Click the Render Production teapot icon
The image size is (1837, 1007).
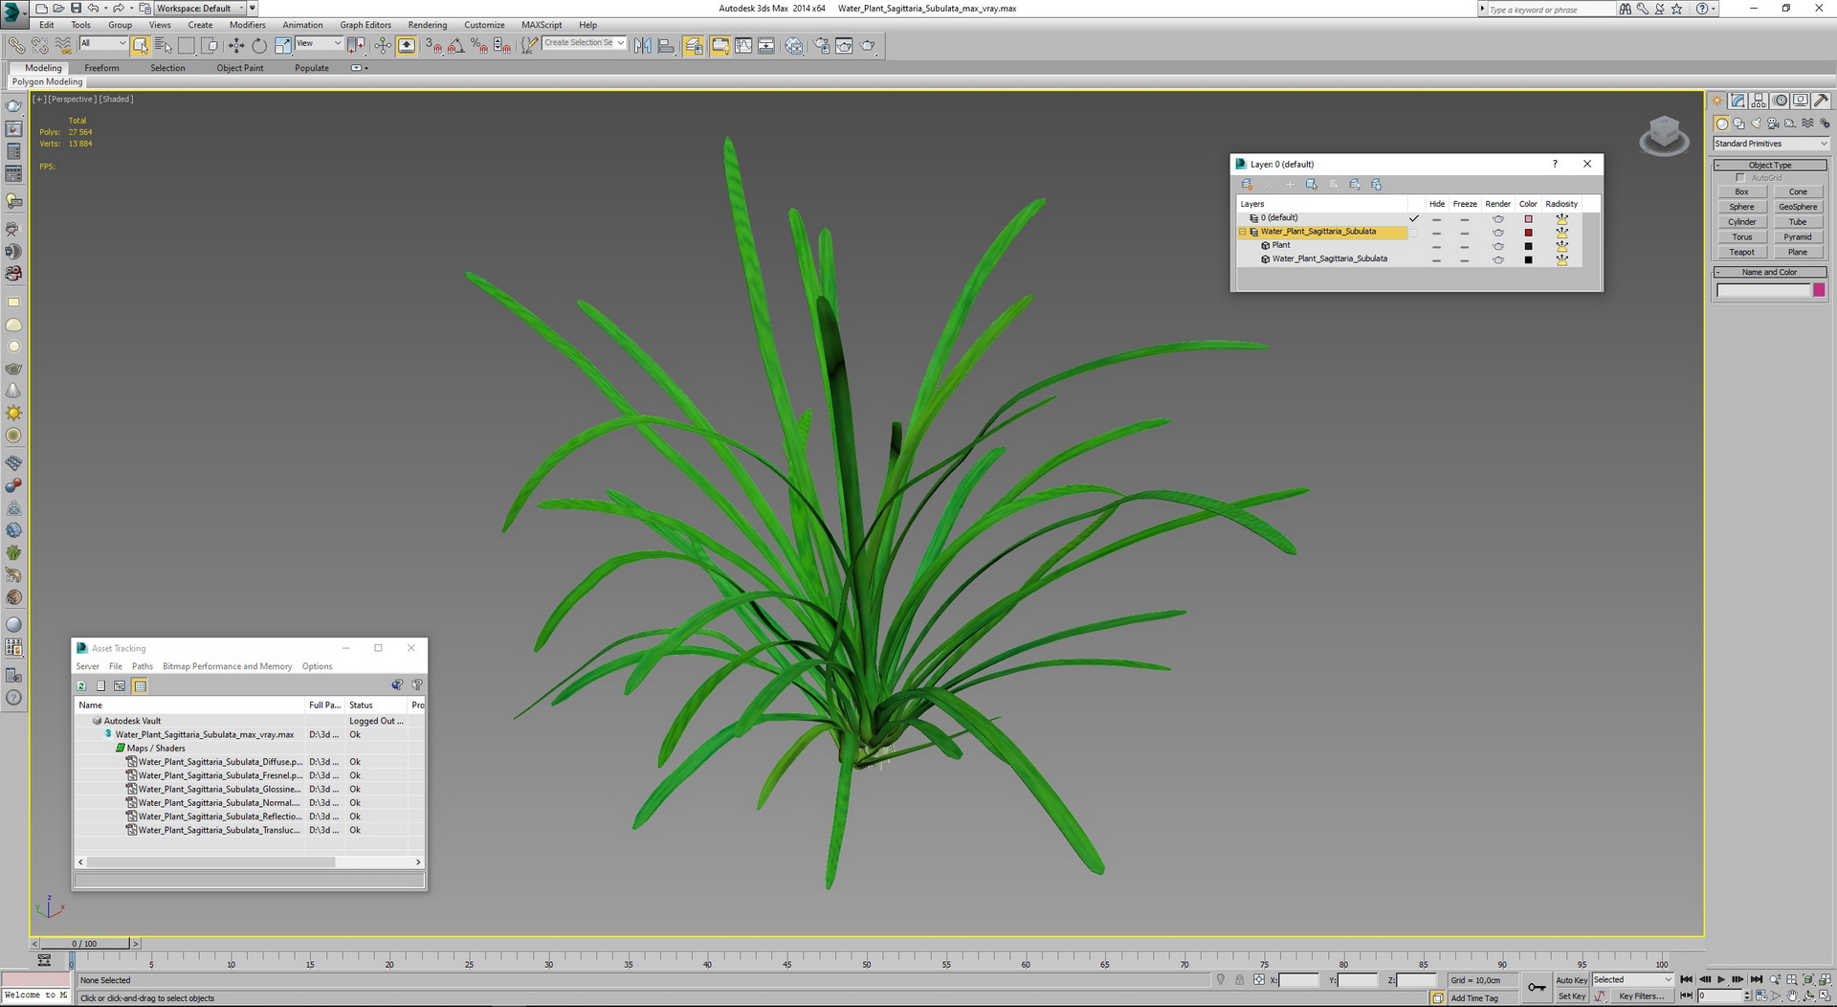point(868,45)
